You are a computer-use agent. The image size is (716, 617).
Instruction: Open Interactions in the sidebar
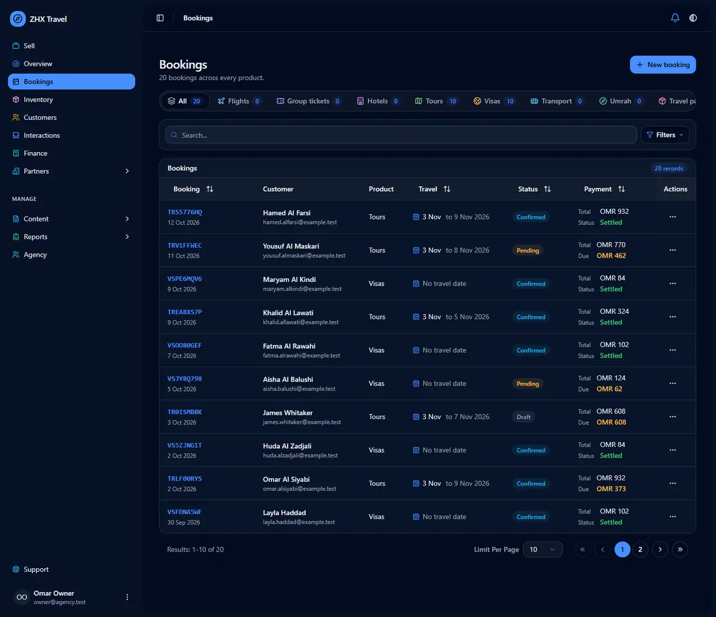[72, 135]
